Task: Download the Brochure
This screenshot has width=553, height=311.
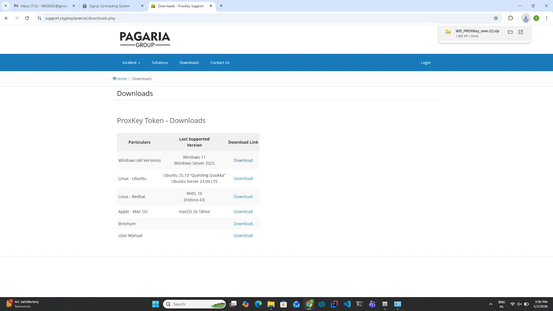Action: [x=243, y=224]
